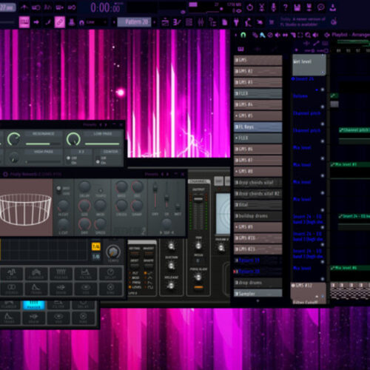
Task: Select the buildup drums row in picker
Action: click(258, 216)
